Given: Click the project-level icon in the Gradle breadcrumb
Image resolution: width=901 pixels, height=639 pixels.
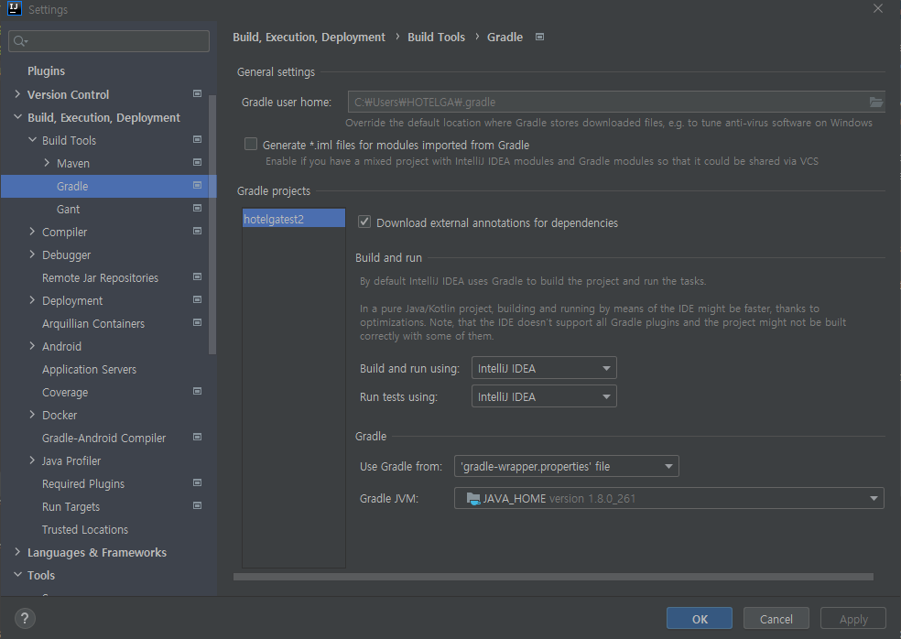Looking at the screenshot, I should tap(539, 37).
